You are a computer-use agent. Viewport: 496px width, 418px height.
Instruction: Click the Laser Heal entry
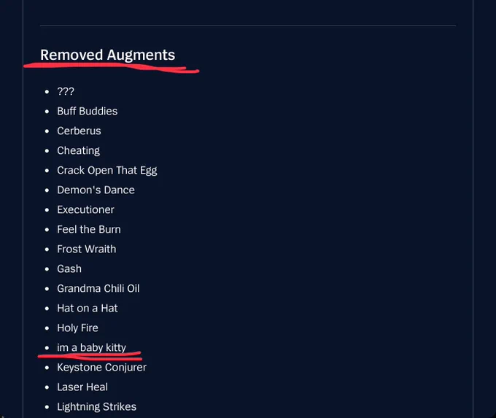coord(82,387)
